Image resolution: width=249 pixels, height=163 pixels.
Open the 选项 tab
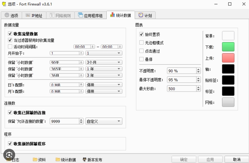point(11,15)
